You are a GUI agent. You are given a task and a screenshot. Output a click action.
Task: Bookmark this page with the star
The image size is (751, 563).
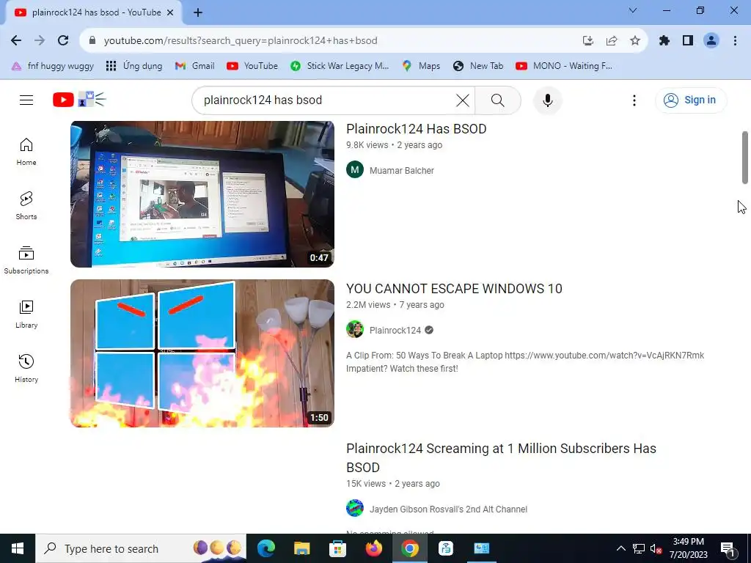coord(635,41)
